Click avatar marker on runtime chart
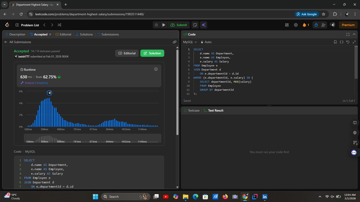360x202 pixels. pyautogui.click(x=50, y=93)
